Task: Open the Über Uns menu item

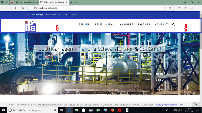Action: (84, 24)
